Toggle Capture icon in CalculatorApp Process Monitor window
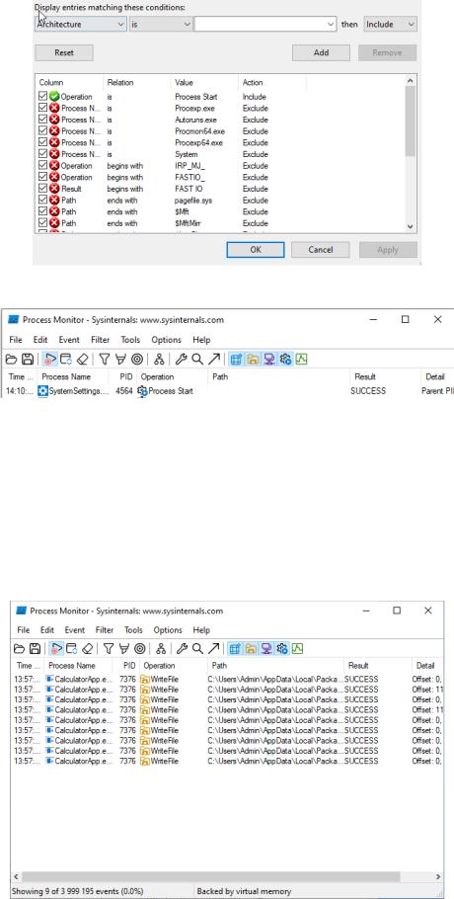Viewport: 454px width, 899px height. 56,648
